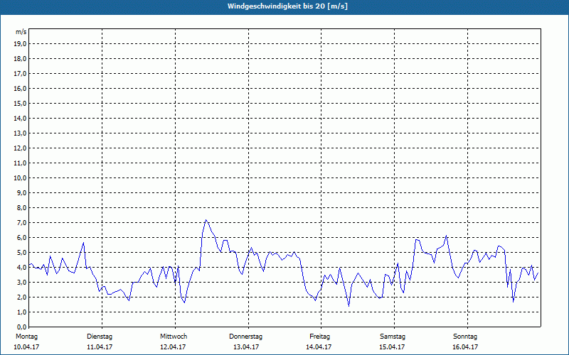
Task: Click the 'Samstag' day label
Action: [393, 337]
